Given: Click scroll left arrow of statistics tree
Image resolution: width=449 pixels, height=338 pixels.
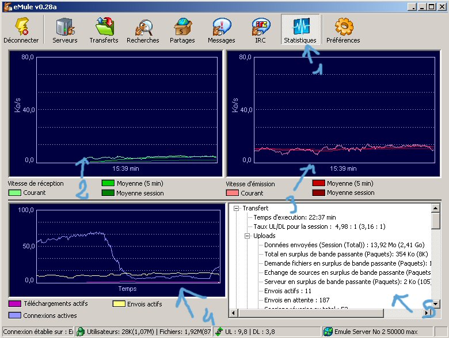Looking at the screenshot, I should (234, 313).
